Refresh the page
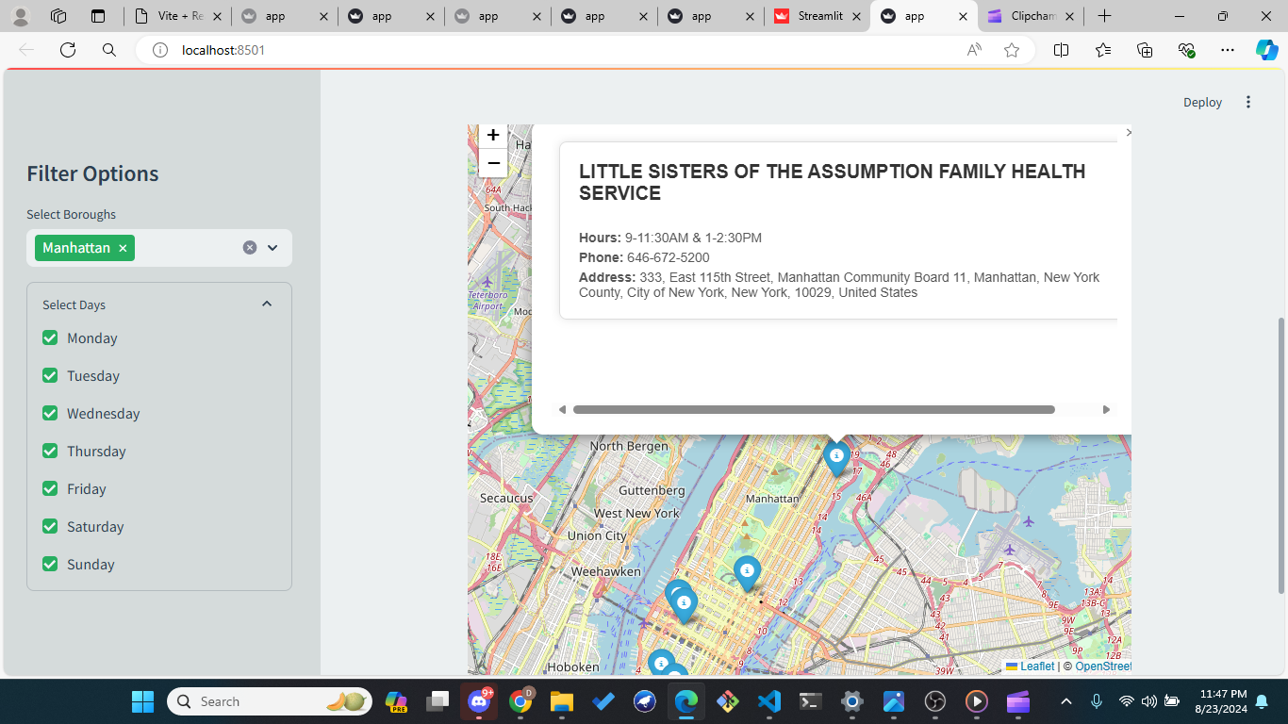 68,50
